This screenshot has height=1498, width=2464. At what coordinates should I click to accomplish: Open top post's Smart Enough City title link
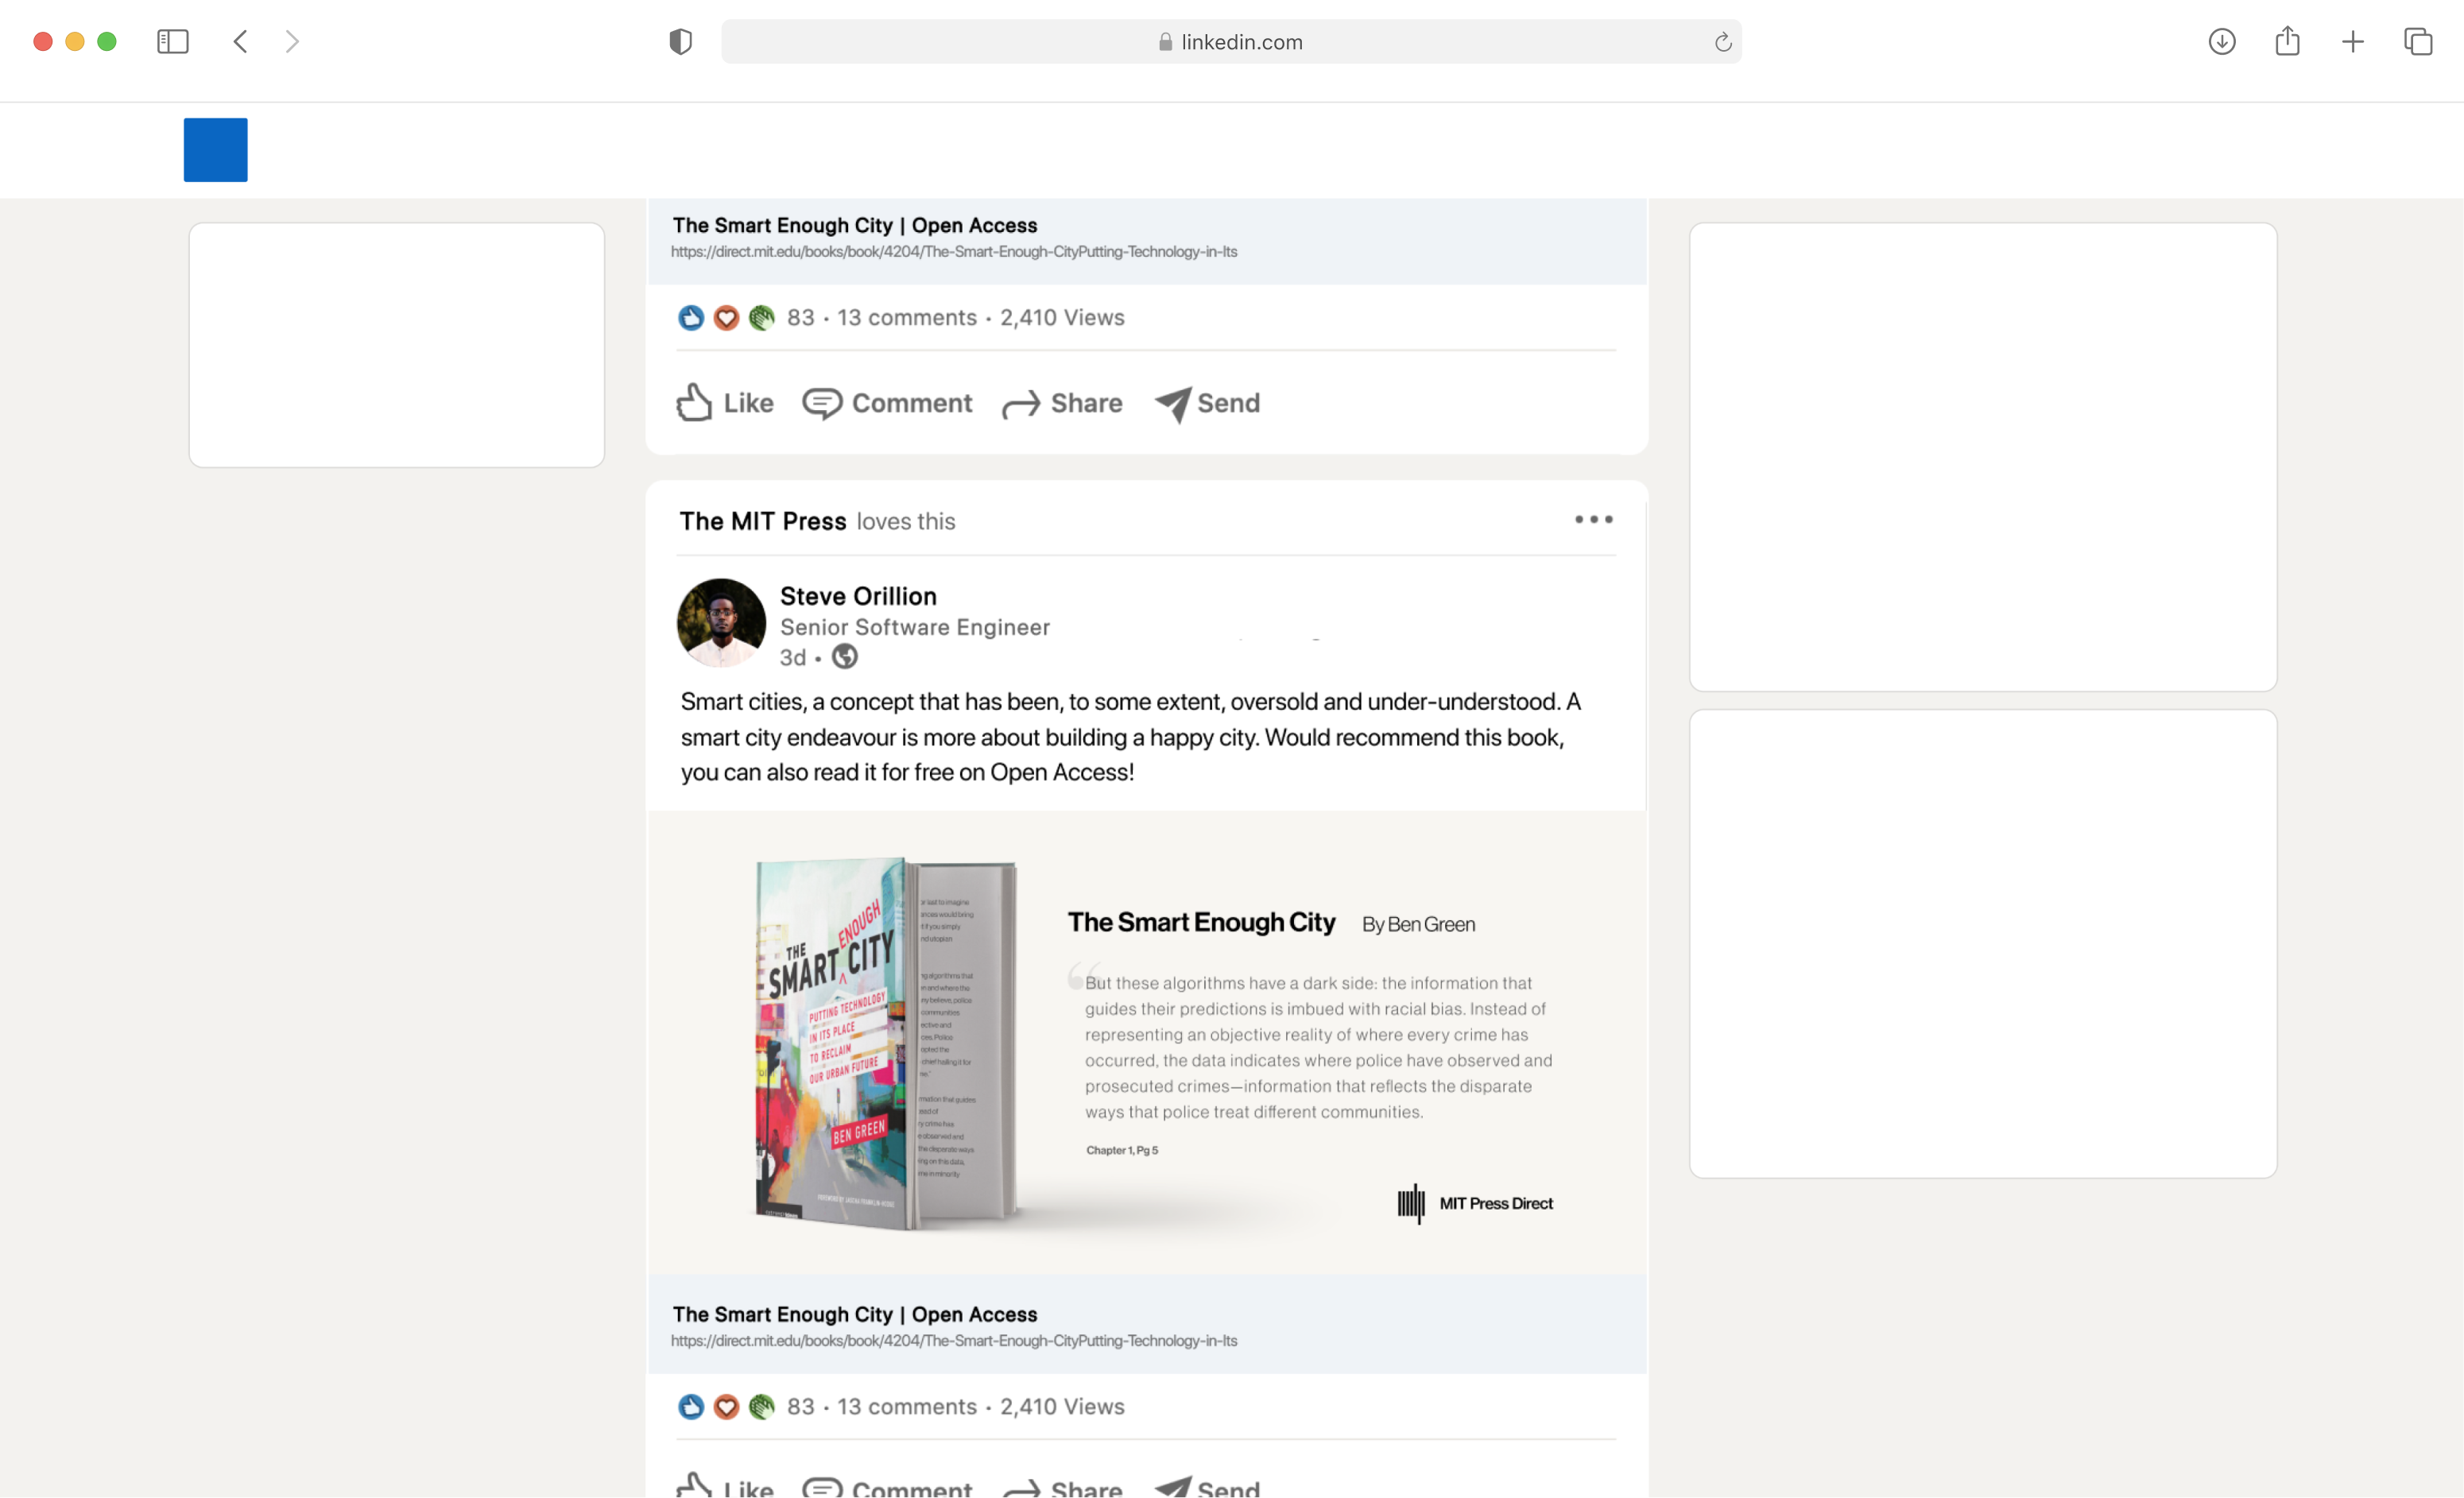(854, 225)
